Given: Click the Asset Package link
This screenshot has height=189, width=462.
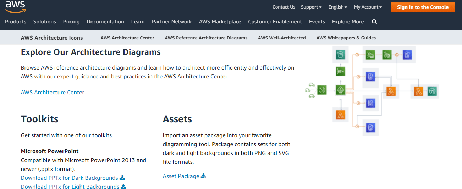Looking at the screenshot, I should [181, 176].
